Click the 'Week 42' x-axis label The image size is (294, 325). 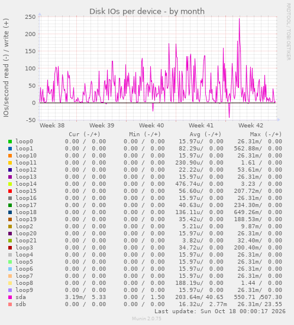251,126
